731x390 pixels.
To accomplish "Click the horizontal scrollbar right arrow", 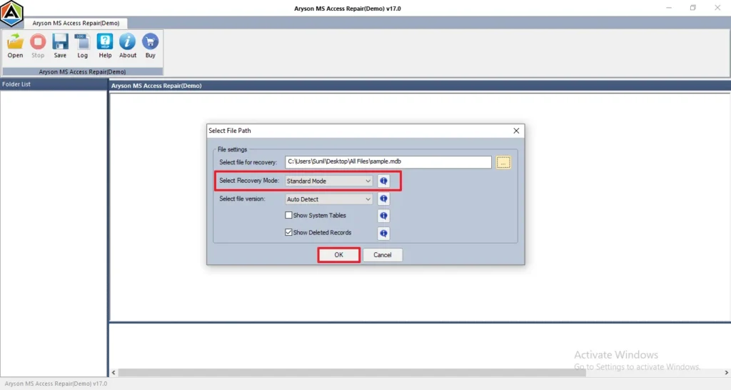I will coord(726,372).
